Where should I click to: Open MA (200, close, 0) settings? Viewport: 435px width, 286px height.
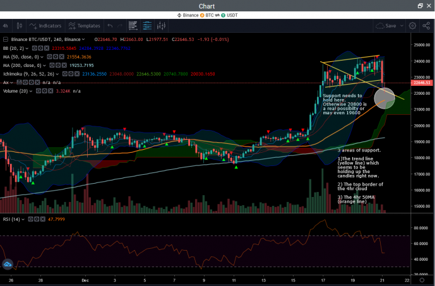tap(58, 65)
